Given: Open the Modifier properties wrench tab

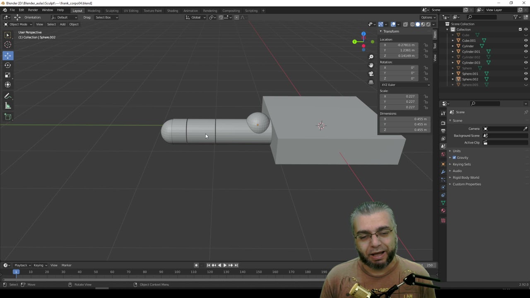Looking at the screenshot, I should 443,171.
